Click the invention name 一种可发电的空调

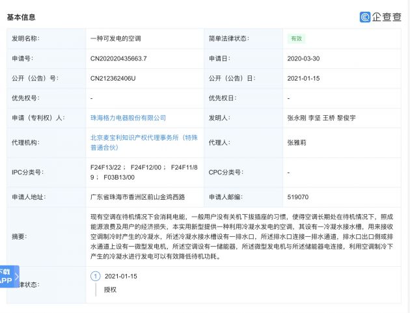116,38
